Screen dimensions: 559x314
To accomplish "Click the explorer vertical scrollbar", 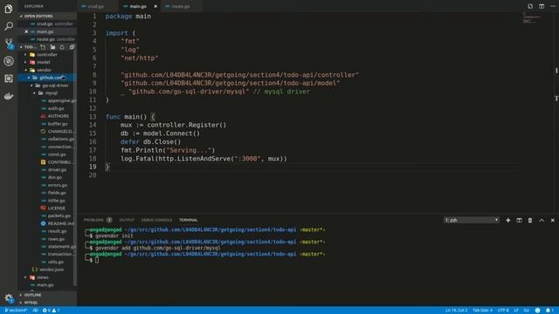I will [x=75, y=167].
